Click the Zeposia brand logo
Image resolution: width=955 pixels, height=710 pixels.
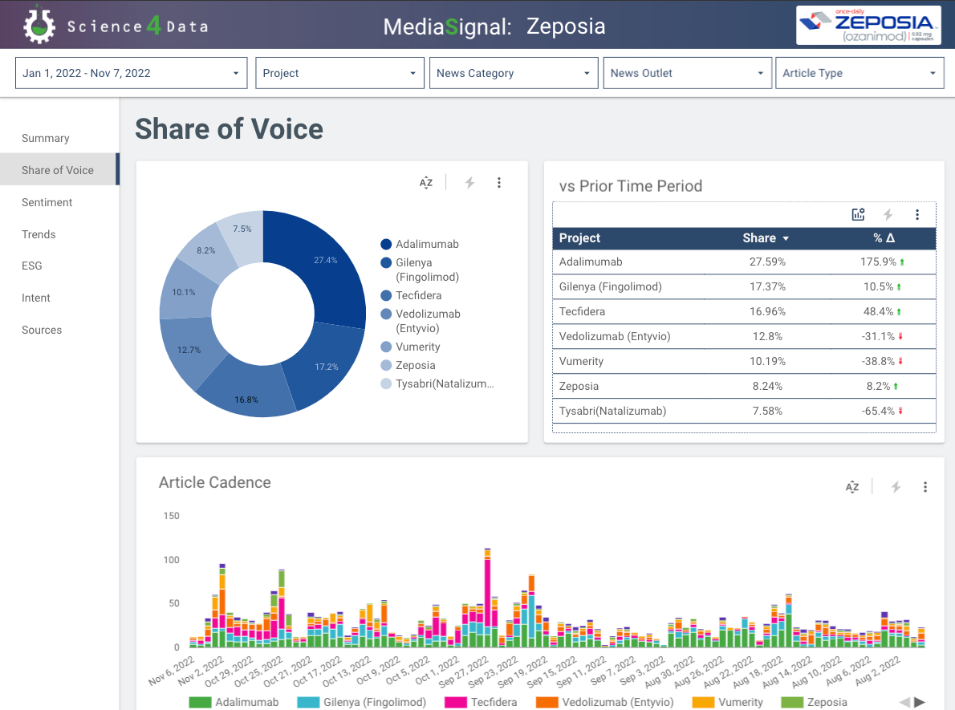(868, 26)
